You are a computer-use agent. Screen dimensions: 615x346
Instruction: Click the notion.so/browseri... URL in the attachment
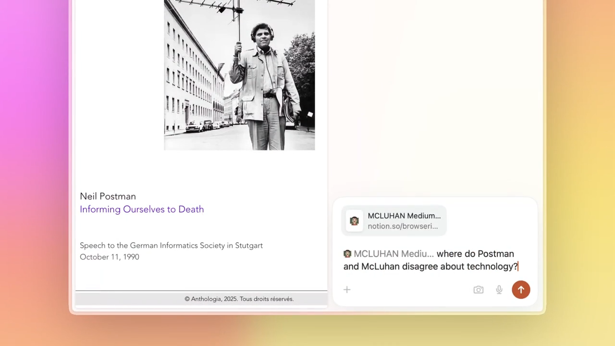coord(403,226)
